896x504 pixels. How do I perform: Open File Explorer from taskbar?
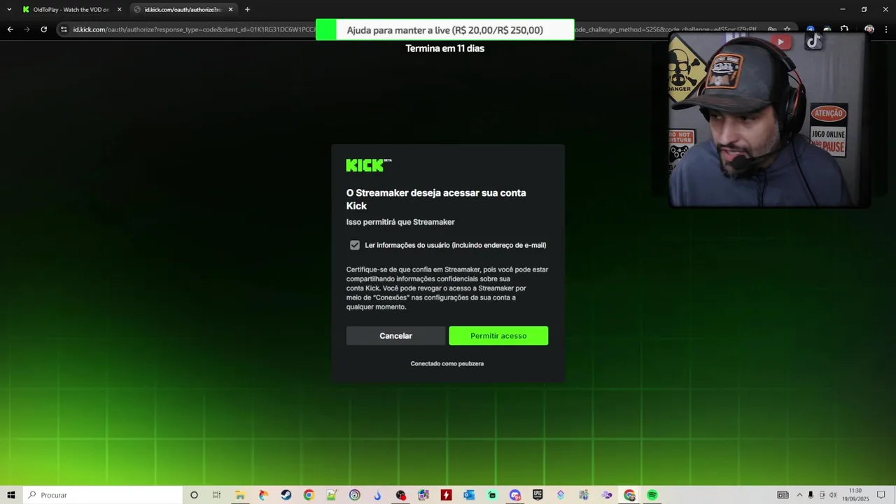point(240,495)
